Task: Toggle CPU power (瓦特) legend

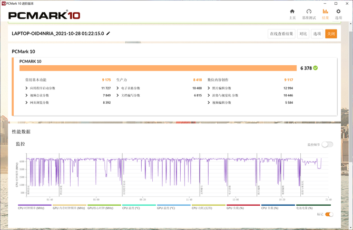Action: click(x=209, y=207)
